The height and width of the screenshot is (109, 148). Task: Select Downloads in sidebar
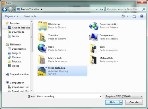pos(18,32)
